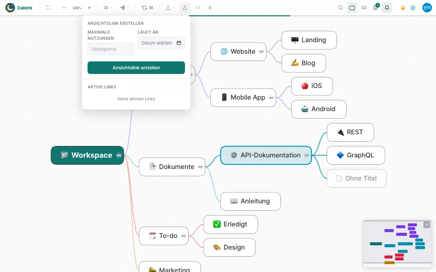
Task: Collapse the To-do branch
Action: click(x=183, y=236)
